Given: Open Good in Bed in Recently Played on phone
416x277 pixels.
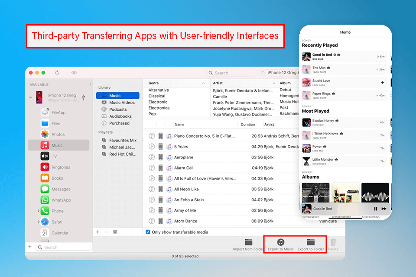Looking at the screenshot, I should [x=344, y=56].
